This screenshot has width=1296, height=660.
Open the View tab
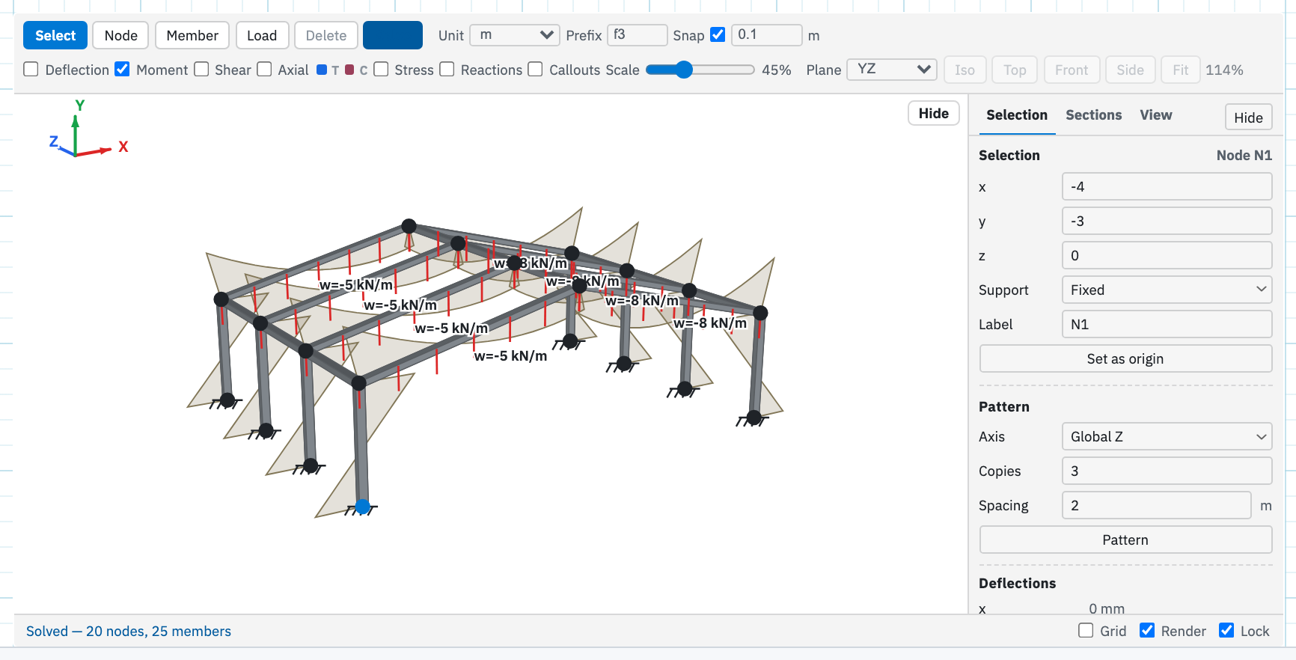click(x=1155, y=115)
